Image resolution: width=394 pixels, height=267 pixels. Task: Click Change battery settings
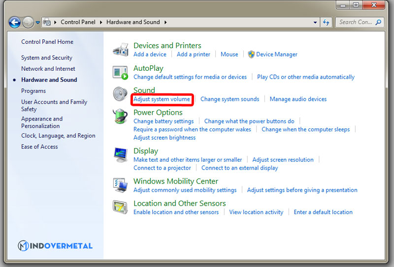pos(164,121)
